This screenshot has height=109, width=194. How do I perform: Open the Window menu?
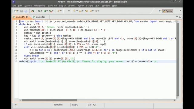(x=106, y=6)
